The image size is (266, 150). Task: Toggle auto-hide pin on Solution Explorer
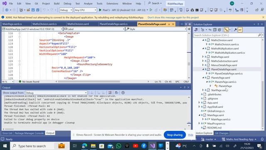click(x=258, y=24)
